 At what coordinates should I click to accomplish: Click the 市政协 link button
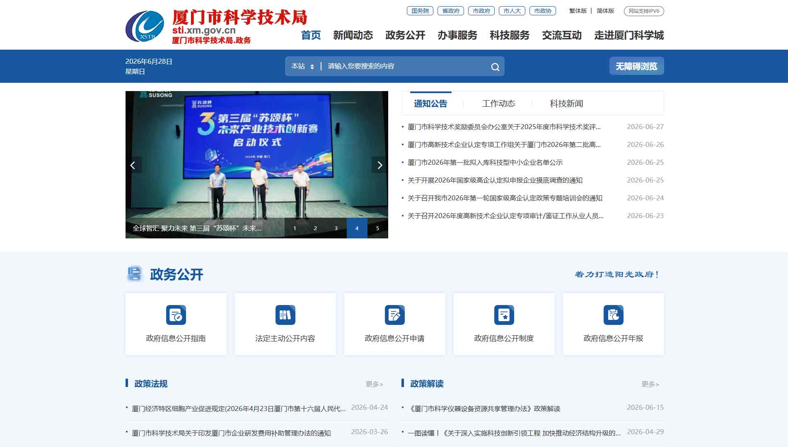pyautogui.click(x=543, y=11)
